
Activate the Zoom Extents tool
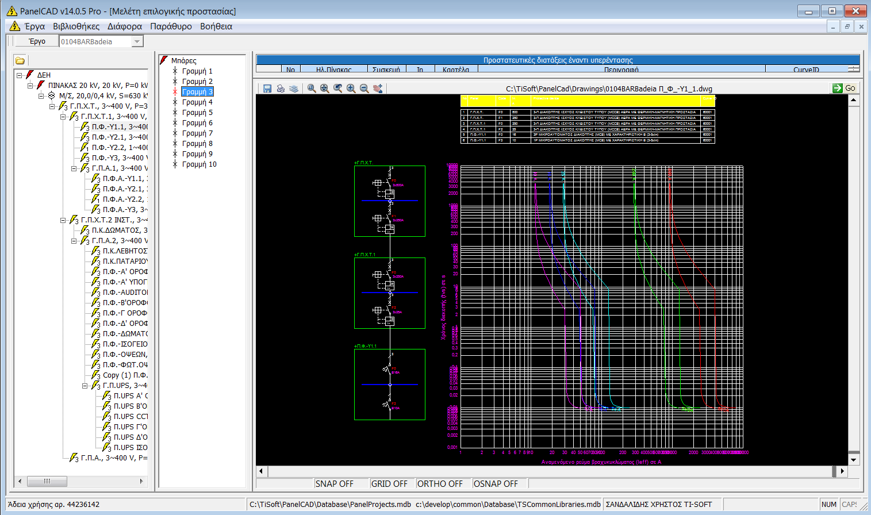pos(324,88)
